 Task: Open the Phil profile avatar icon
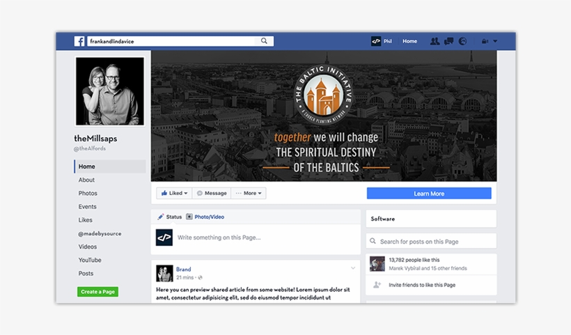click(x=376, y=41)
